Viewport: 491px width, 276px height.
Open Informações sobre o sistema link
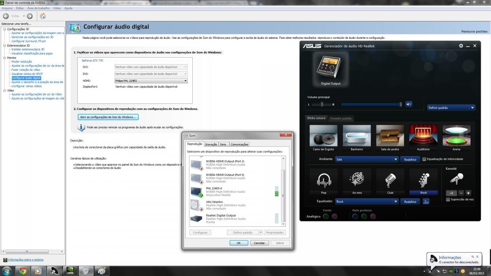pos(25,260)
